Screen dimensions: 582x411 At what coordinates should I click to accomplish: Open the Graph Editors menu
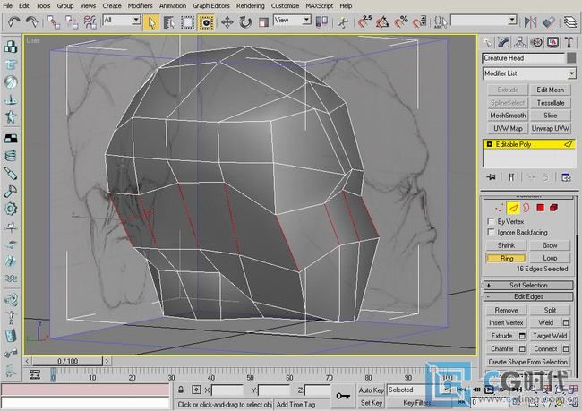(211, 6)
